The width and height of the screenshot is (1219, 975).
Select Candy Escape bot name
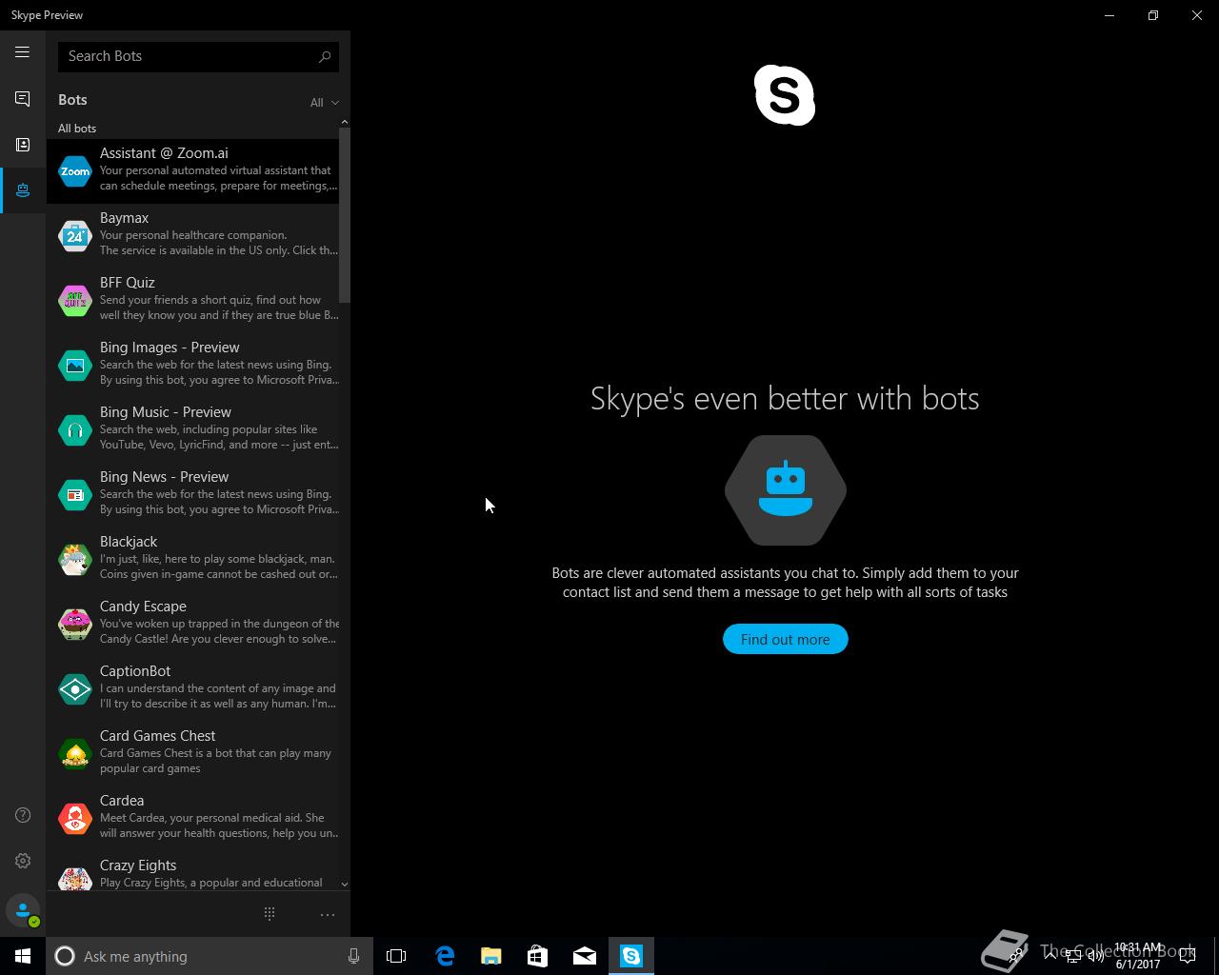[143, 606]
